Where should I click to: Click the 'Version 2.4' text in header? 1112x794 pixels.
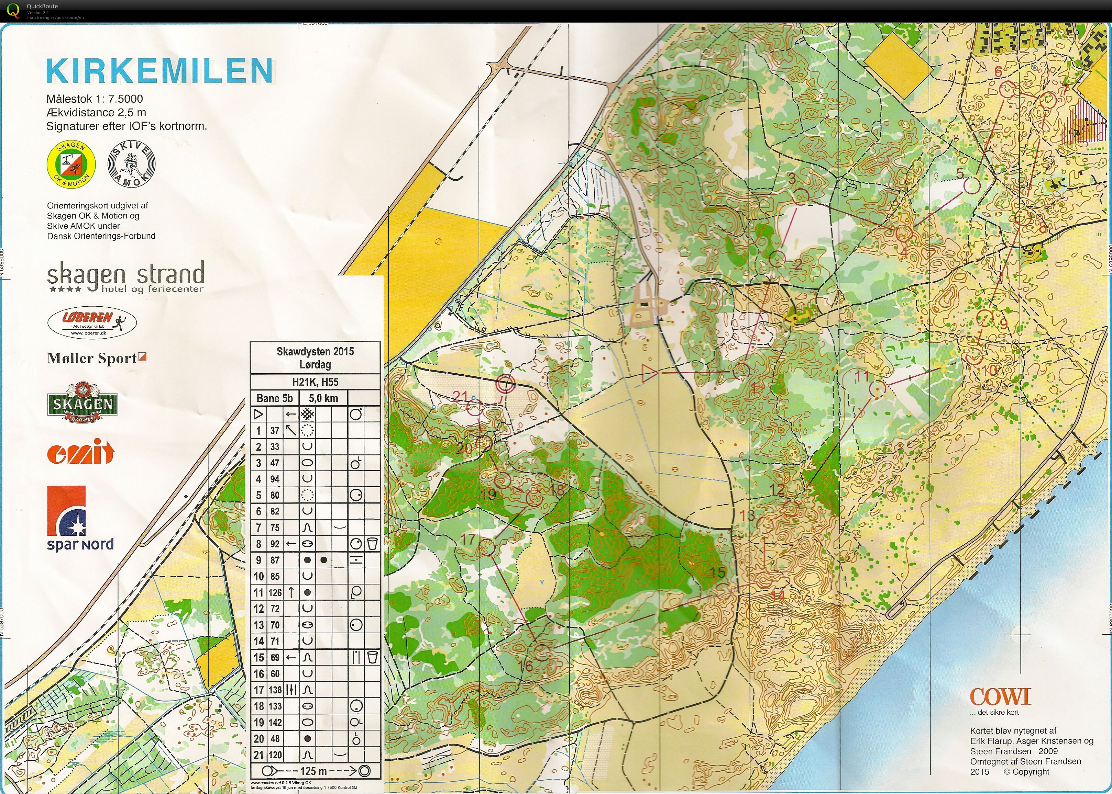pyautogui.click(x=38, y=13)
